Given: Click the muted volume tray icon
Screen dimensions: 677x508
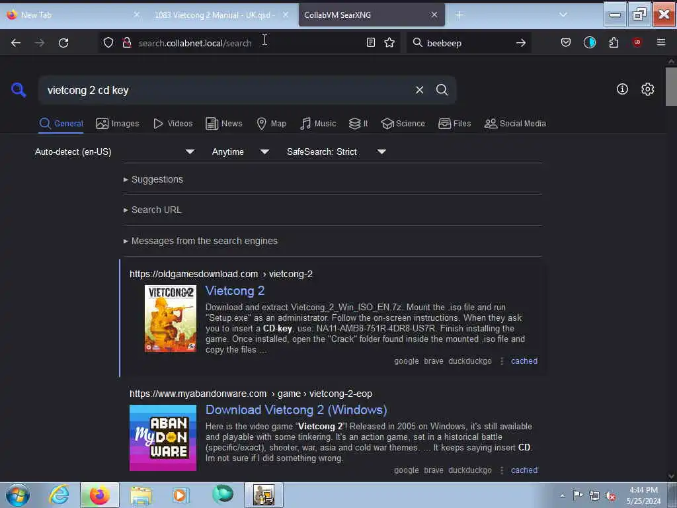Looking at the screenshot, I should point(610,496).
